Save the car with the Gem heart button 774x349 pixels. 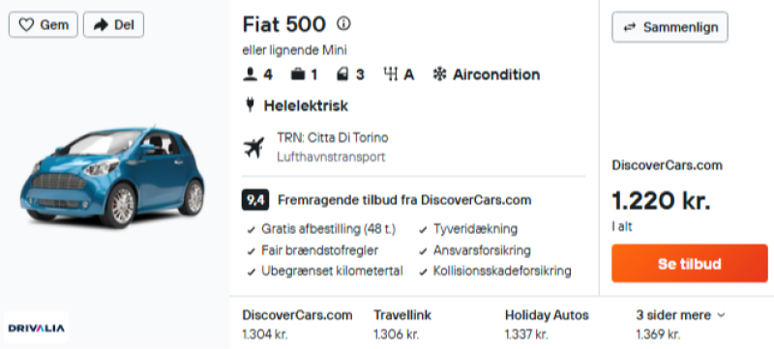pyautogui.click(x=44, y=24)
